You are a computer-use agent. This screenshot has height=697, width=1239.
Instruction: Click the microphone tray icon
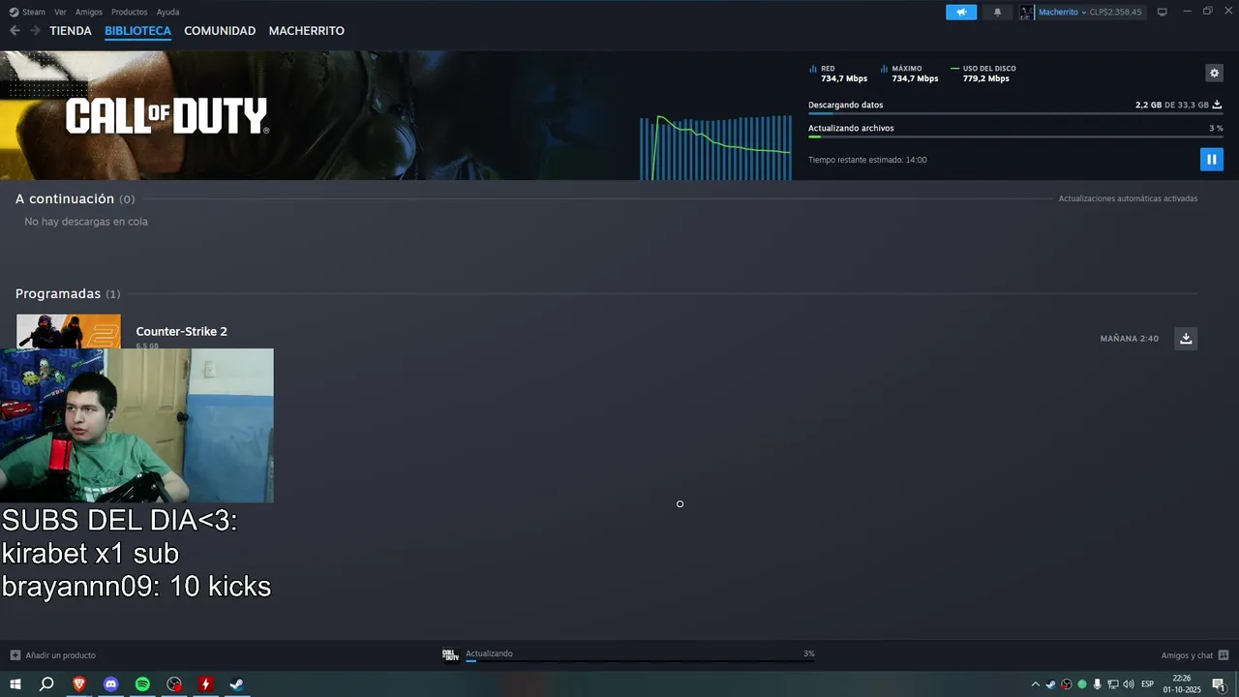(1097, 684)
